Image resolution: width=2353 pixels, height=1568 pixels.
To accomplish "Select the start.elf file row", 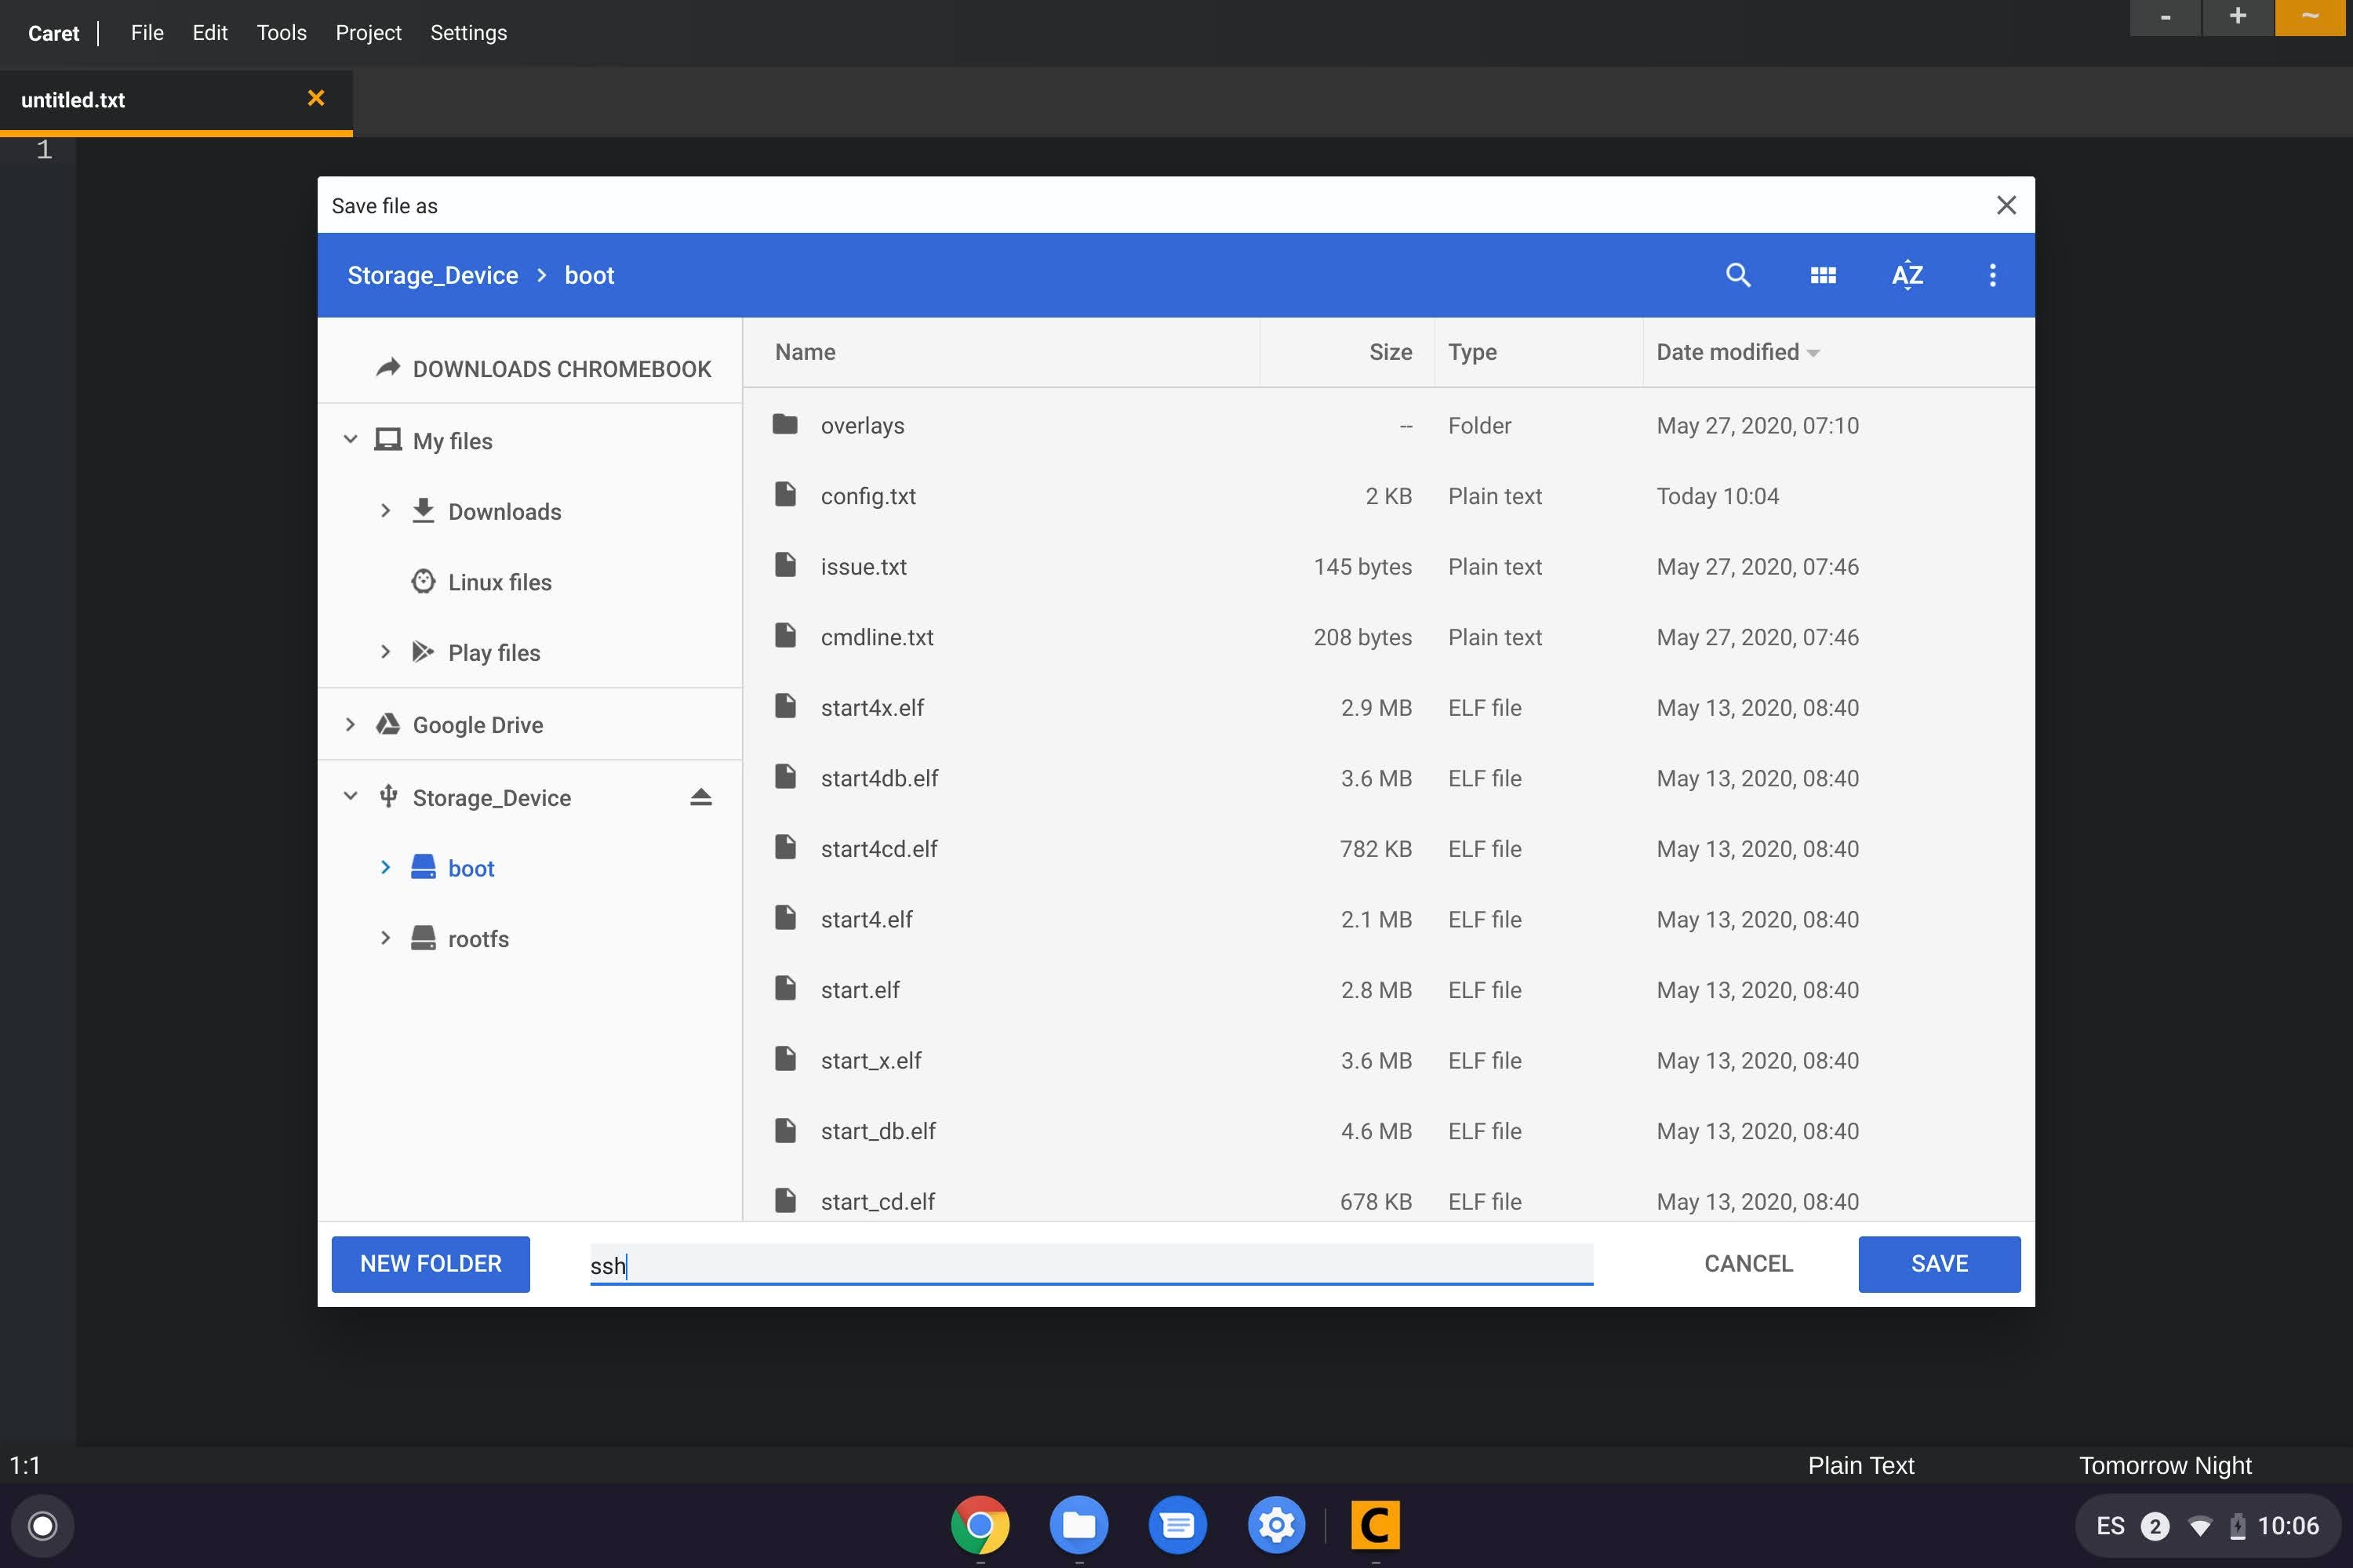I will pyautogui.click(x=1388, y=989).
